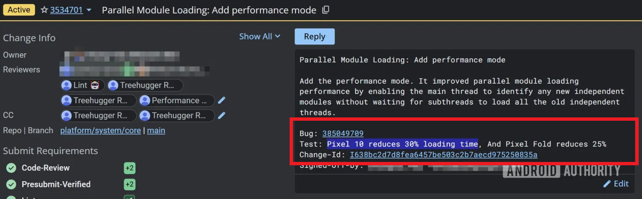Select the Lint reviewer chip
Image resolution: width=642 pixels, height=199 pixels.
81,85
